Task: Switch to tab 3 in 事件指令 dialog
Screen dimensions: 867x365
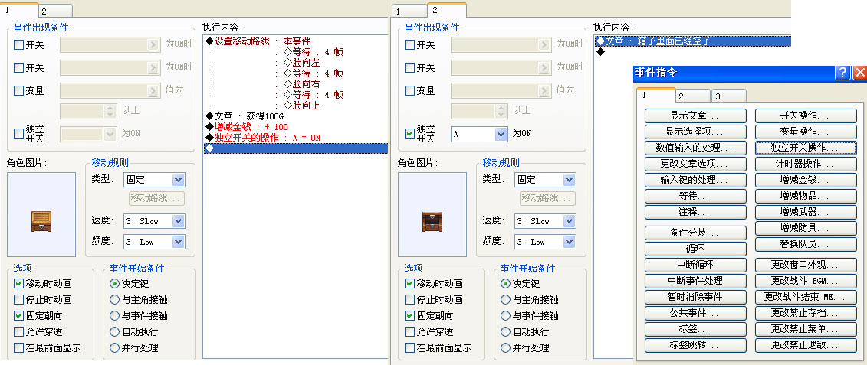Action: (x=729, y=96)
